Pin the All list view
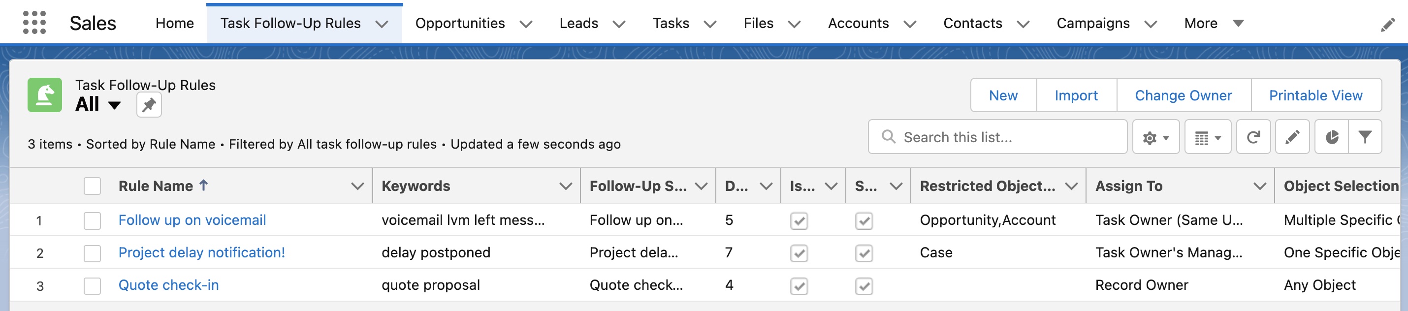Viewport: 1408px width, 311px height. (x=149, y=105)
